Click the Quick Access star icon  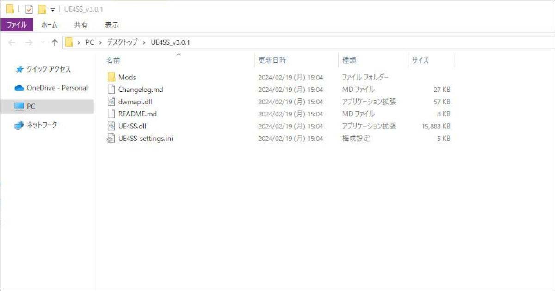[19, 69]
